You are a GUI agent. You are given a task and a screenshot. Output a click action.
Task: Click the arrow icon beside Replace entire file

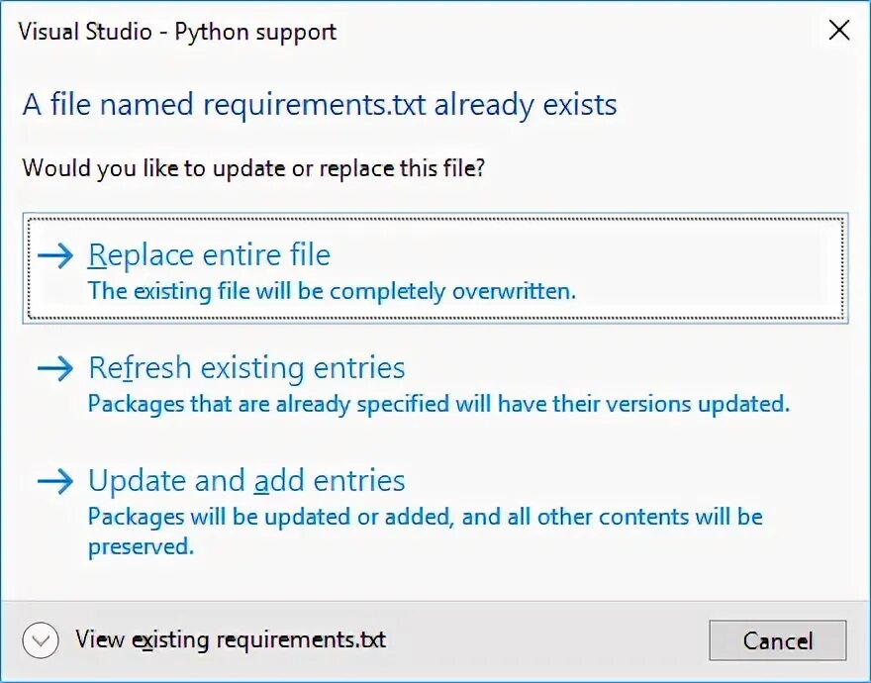tap(55, 256)
